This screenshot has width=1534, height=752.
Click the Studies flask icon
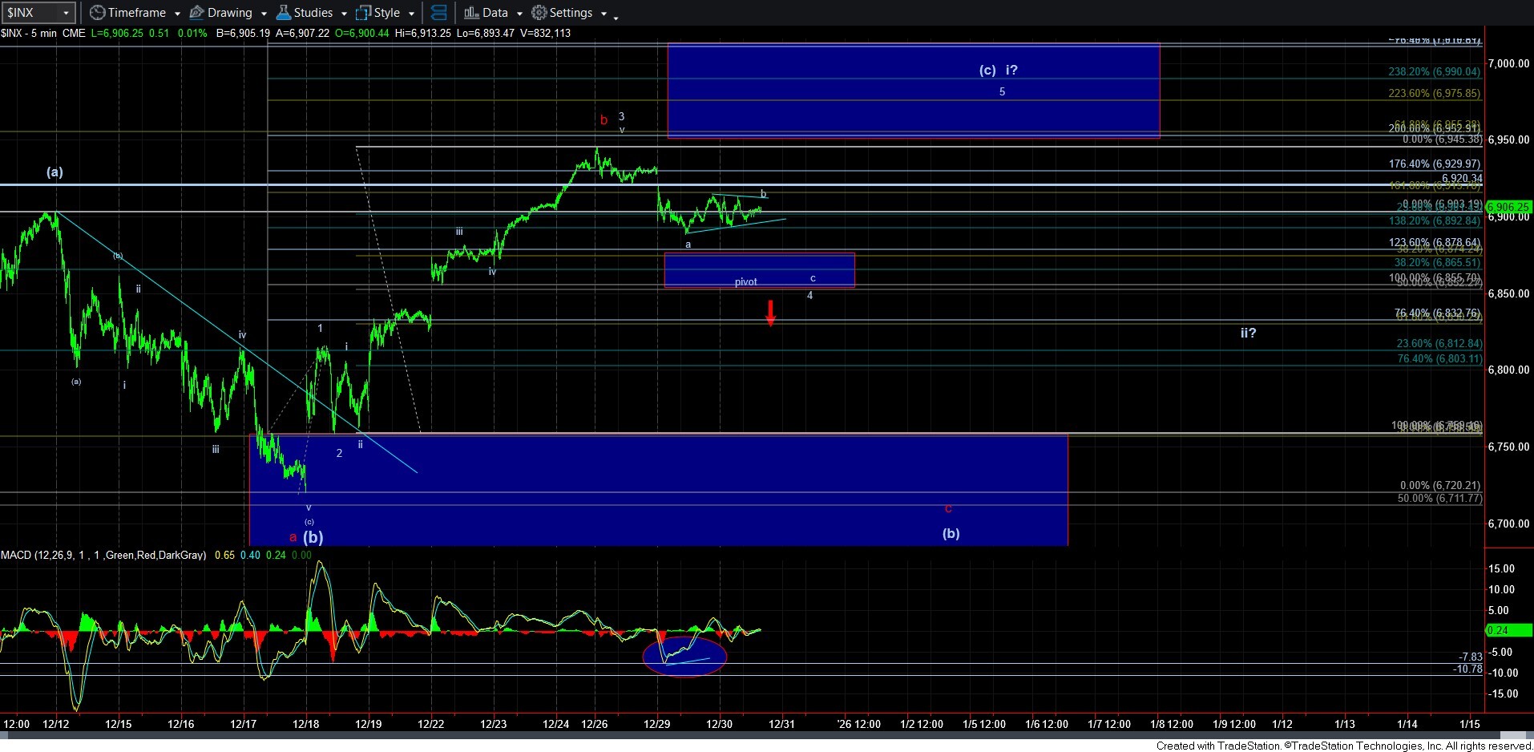[283, 13]
